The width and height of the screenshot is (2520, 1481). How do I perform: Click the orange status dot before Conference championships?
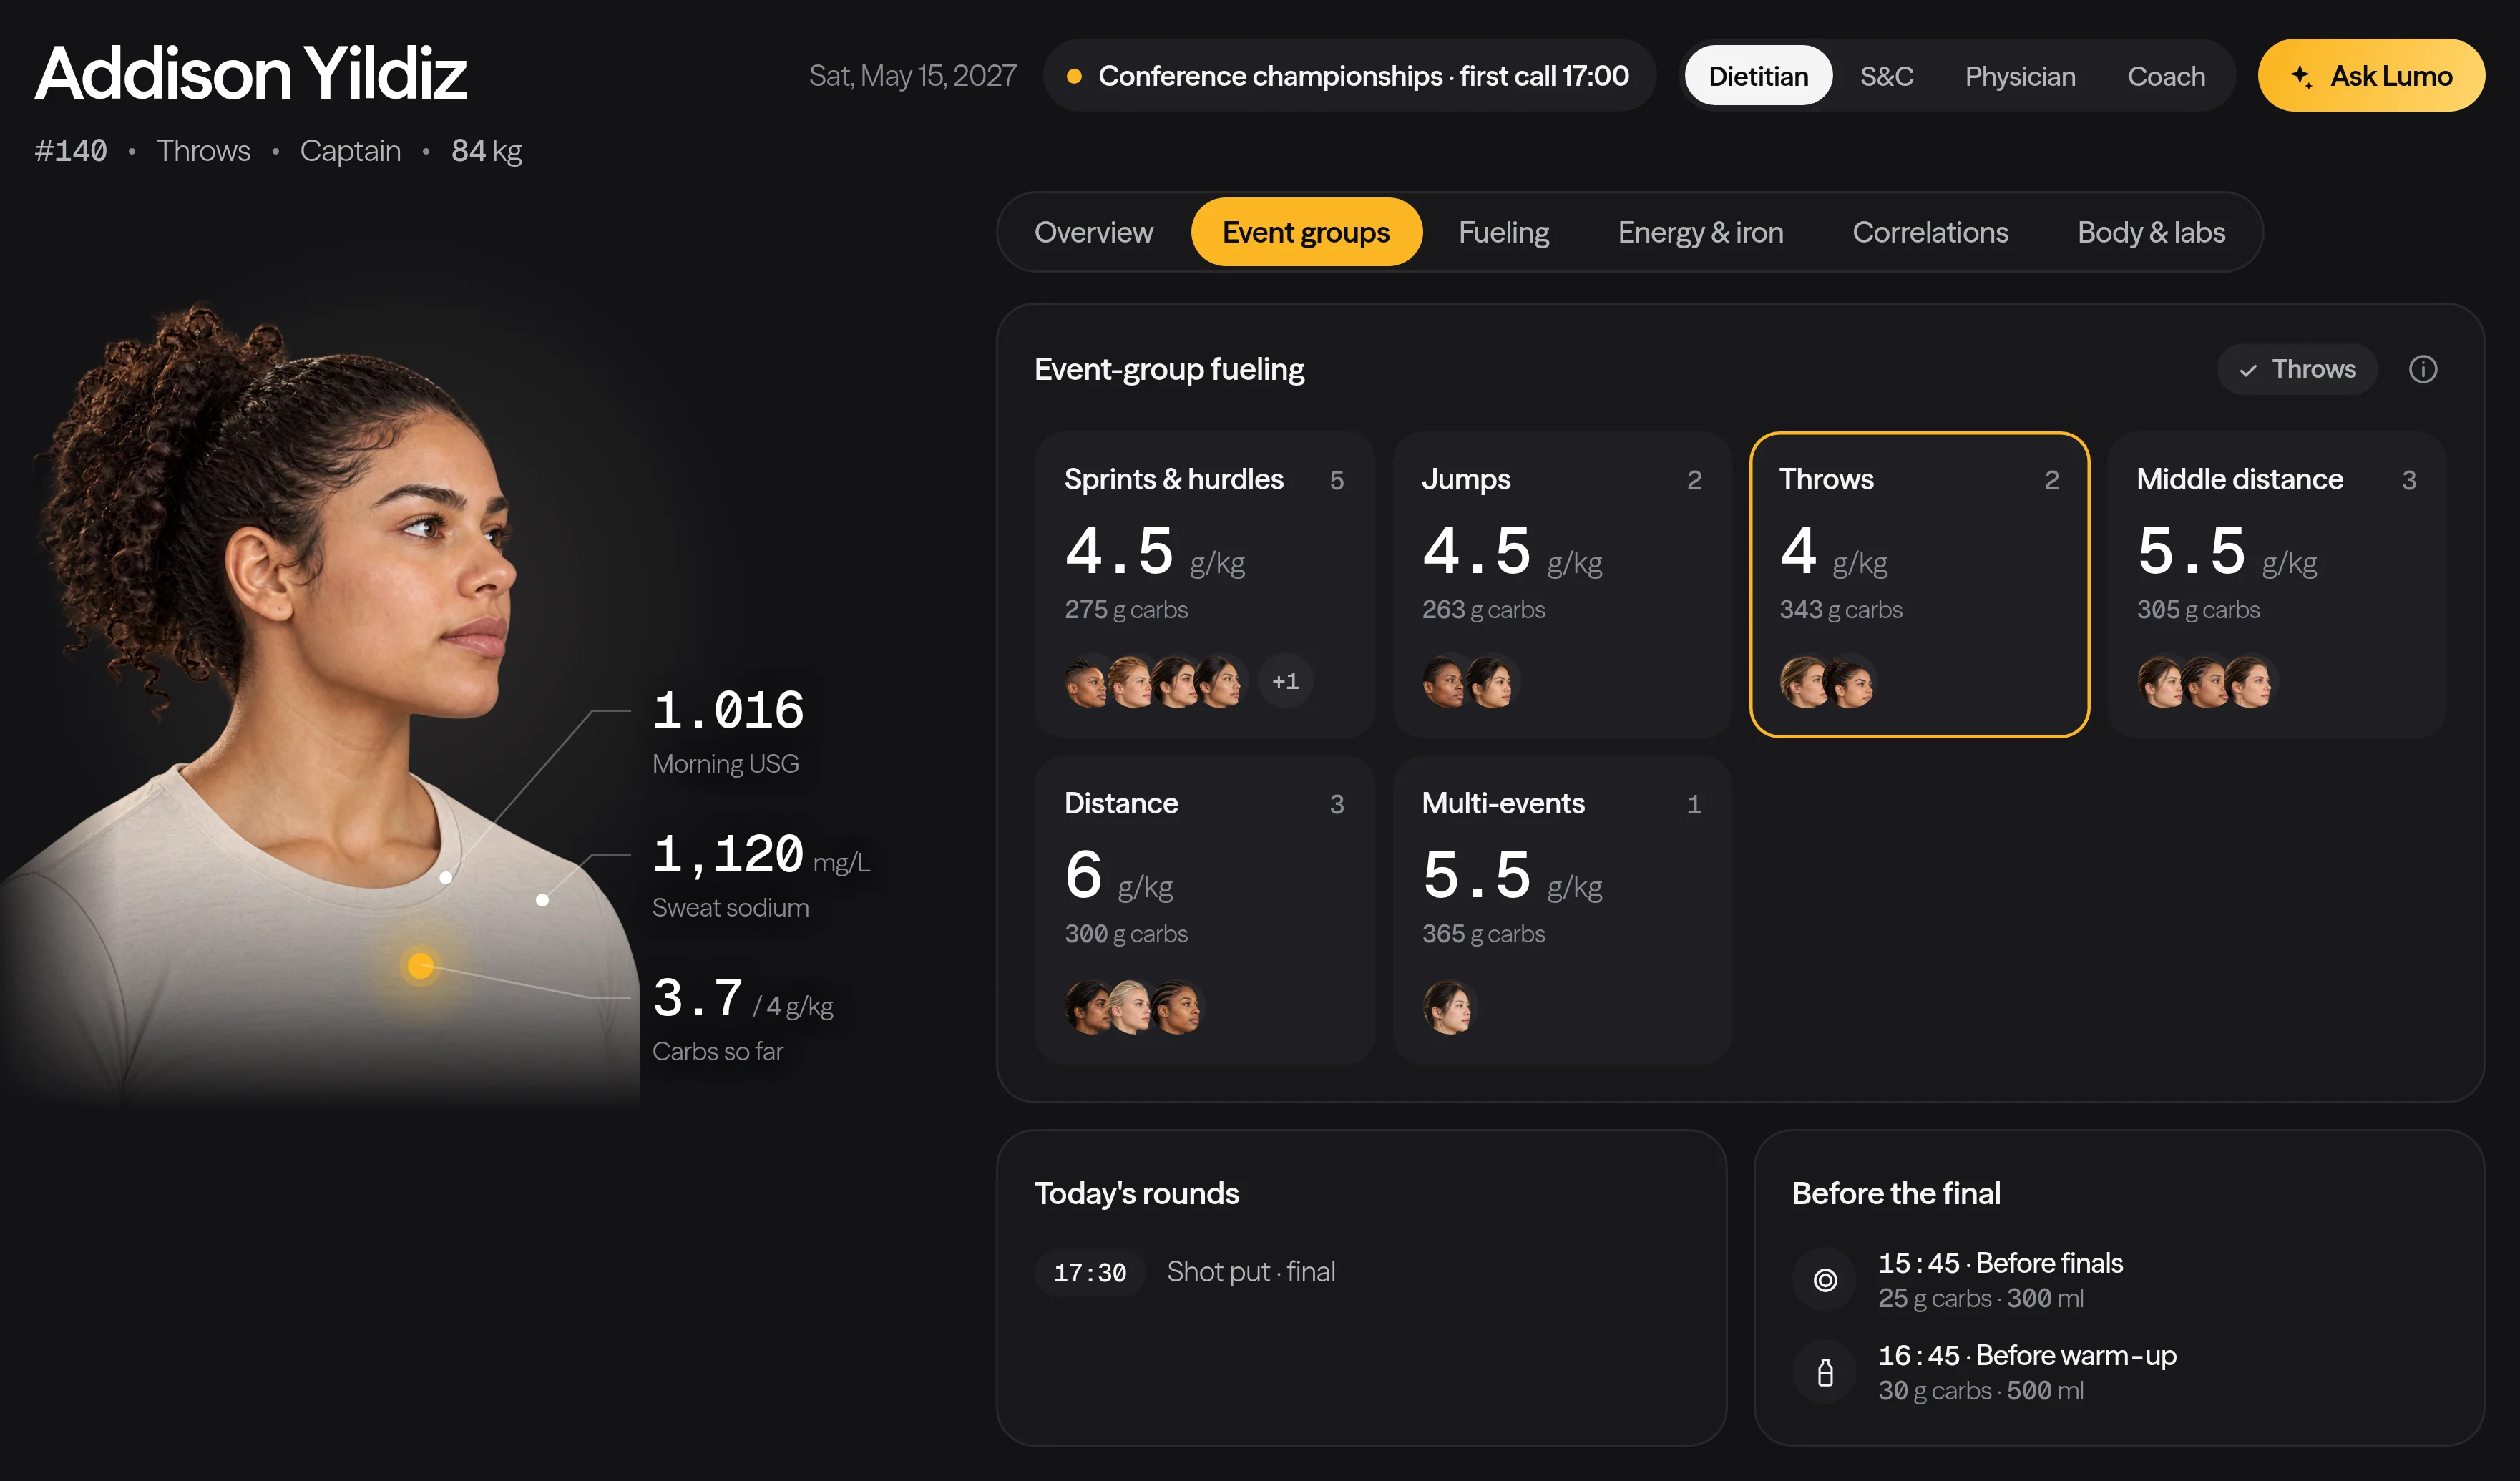tap(1074, 76)
